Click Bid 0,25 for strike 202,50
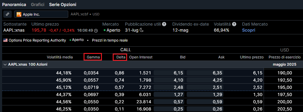Screen dimensions: 303x112 click(x=169, y=109)
